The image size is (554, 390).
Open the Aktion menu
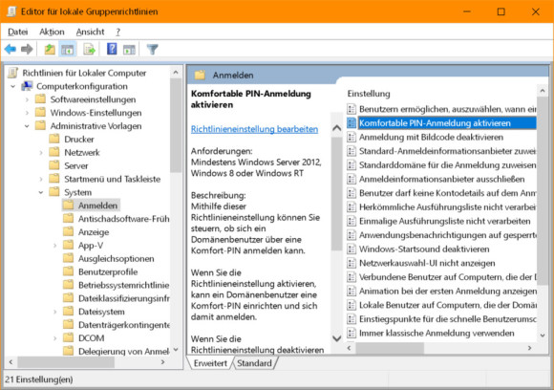(52, 32)
